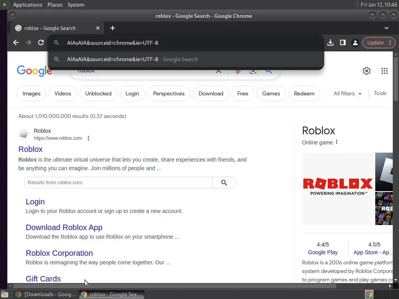Click the 4.4/5 rating value

[x=323, y=244]
